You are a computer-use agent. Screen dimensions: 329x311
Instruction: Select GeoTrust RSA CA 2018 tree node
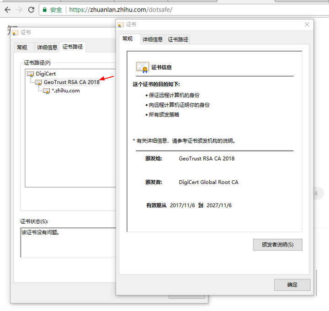pos(72,82)
